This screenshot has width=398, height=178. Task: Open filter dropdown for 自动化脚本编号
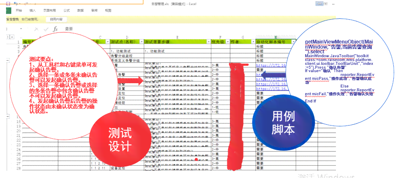coord(294,42)
